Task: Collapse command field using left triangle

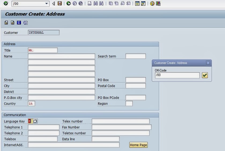Action: coord(54,3)
